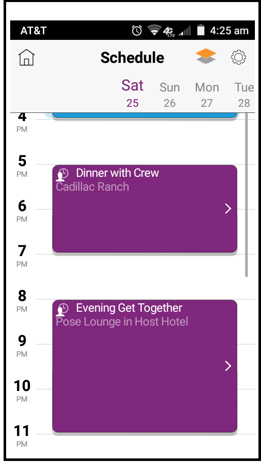Viewport: 261px width, 462px height.
Task: Click the Pose Lounge in Host Hotel text
Action: [122, 321]
